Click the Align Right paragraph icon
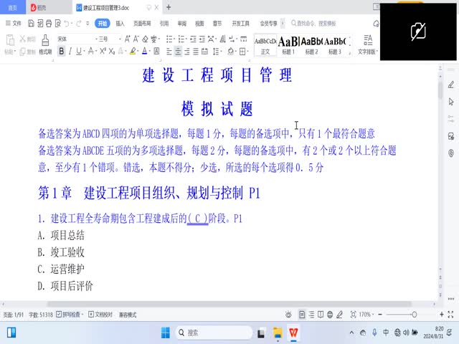Image resolution: width=459 pixels, height=344 pixels. 186,52
